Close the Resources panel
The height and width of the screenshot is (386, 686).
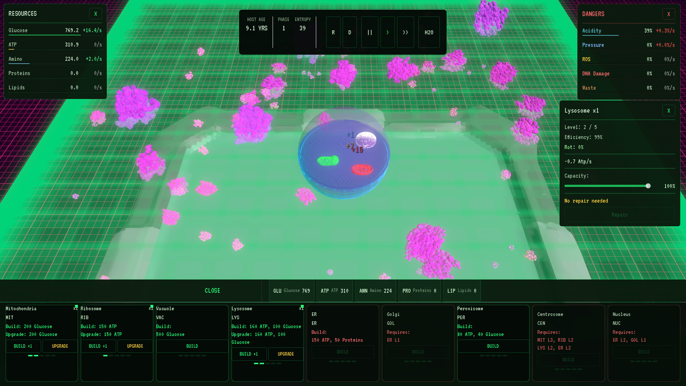pyautogui.click(x=95, y=14)
